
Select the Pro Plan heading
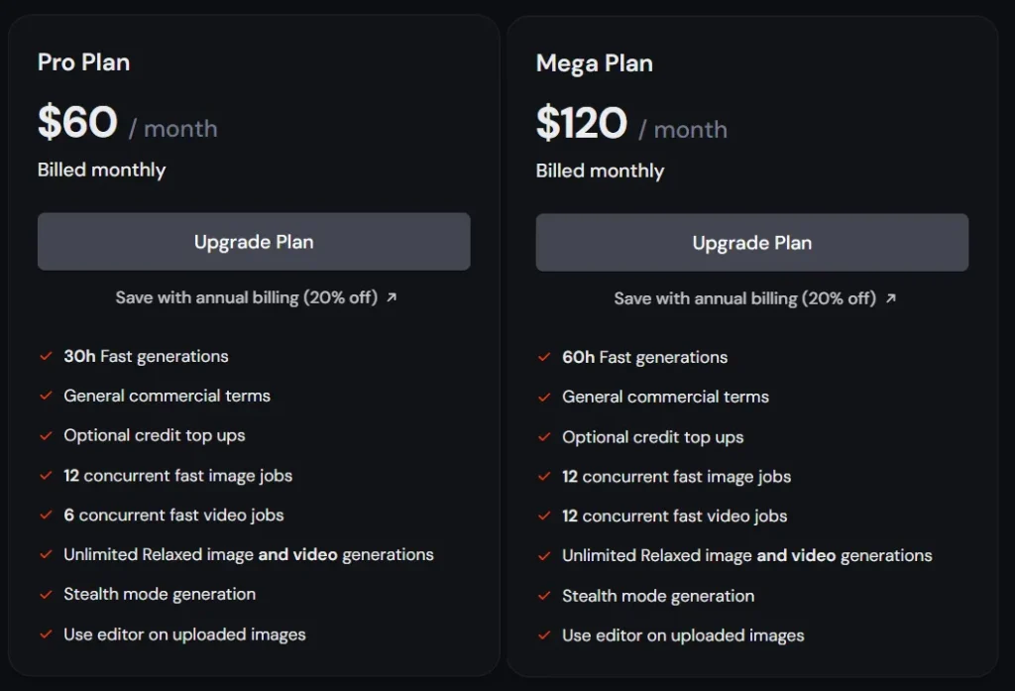coord(83,62)
